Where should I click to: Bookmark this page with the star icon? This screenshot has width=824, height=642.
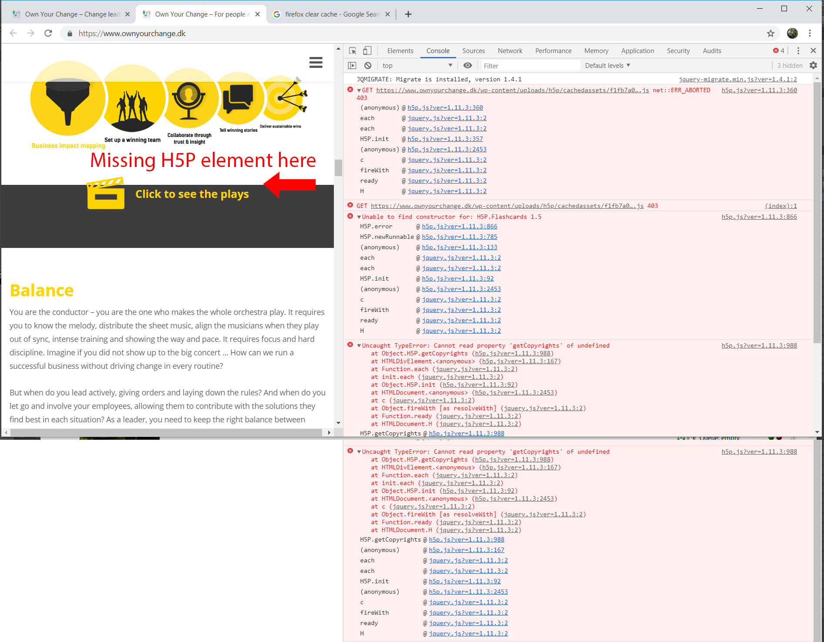coord(770,33)
